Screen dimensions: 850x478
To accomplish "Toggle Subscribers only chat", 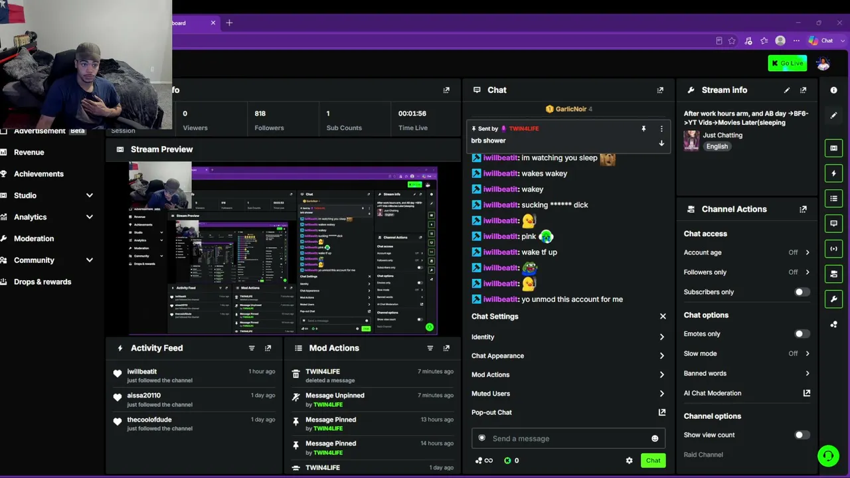I will [802, 292].
